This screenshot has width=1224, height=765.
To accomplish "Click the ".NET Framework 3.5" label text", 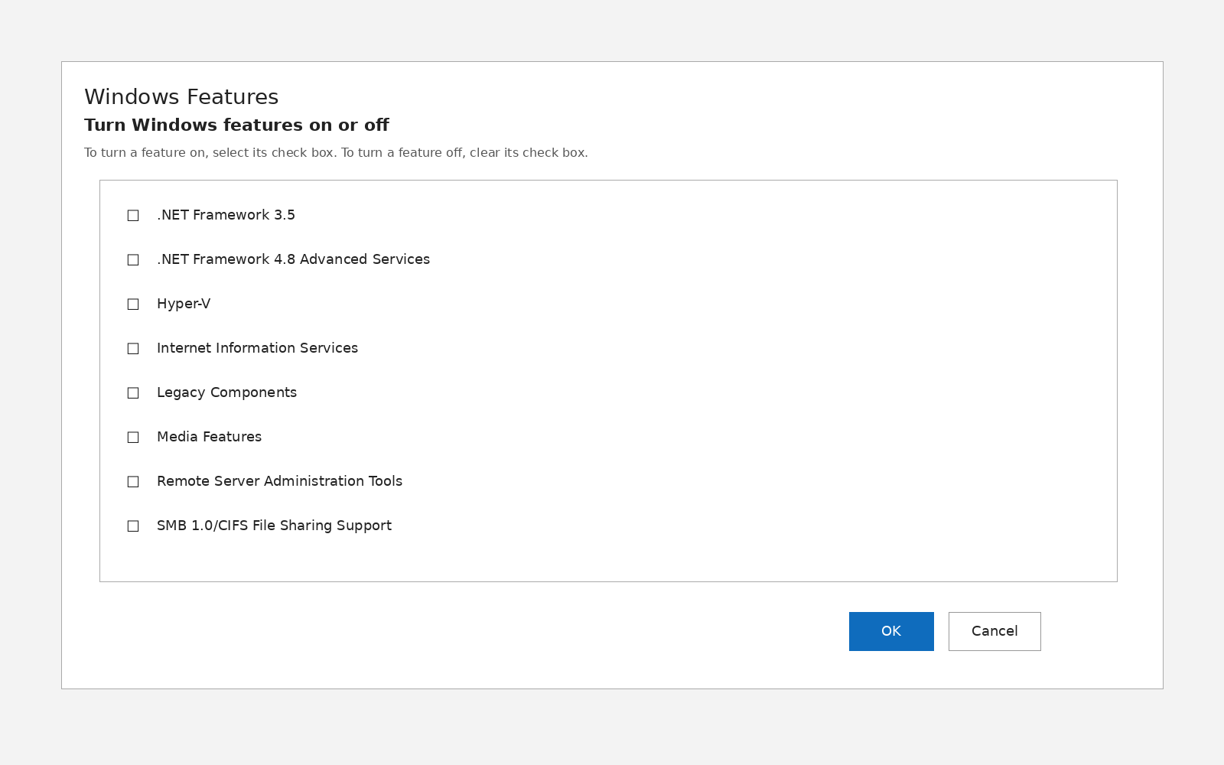I will click(226, 215).
